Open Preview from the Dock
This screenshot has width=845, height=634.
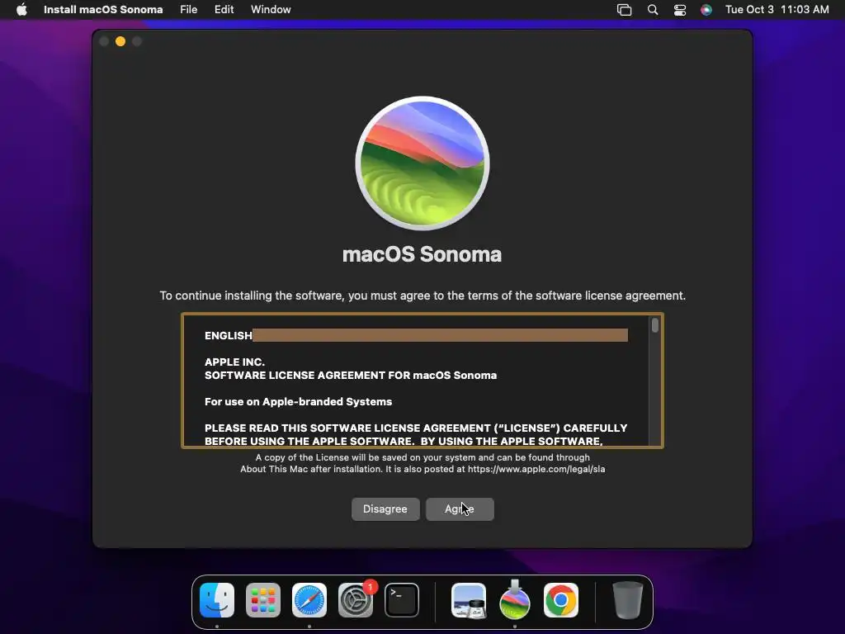(469, 600)
